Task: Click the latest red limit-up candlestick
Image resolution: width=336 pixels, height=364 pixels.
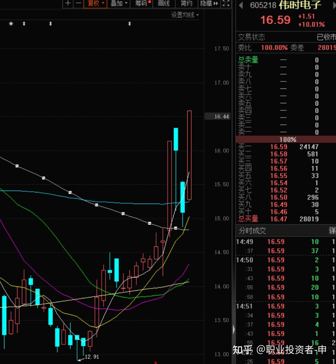Action: (189, 155)
